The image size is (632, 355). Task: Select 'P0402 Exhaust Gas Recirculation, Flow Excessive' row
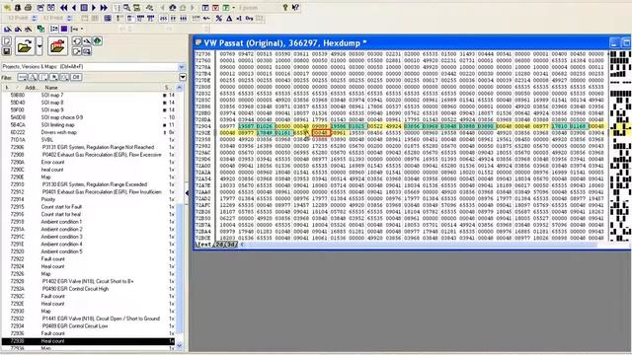coord(88,155)
